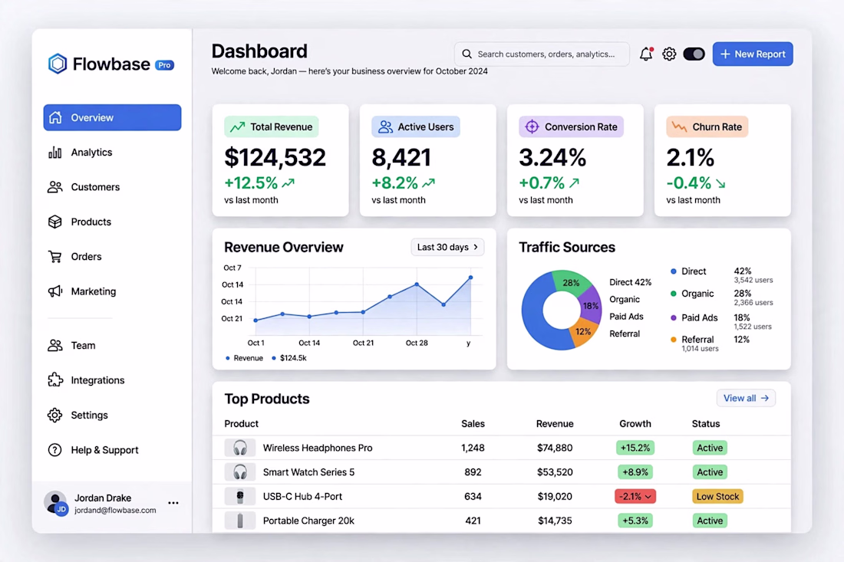844x562 pixels.
Task: Click the Portable Charger 20k thumbnail
Action: (x=240, y=521)
